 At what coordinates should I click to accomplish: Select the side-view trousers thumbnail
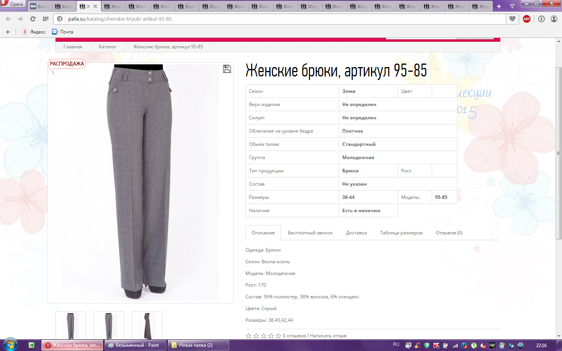[x=147, y=326]
